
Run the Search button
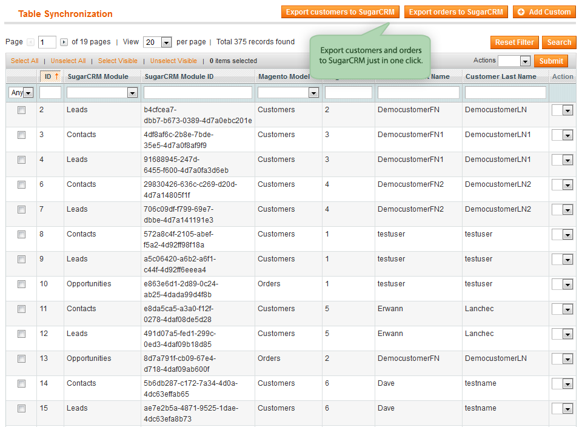pos(559,42)
